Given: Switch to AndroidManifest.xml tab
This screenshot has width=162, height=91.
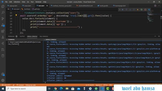Looking at the screenshot, I should (85, 6).
